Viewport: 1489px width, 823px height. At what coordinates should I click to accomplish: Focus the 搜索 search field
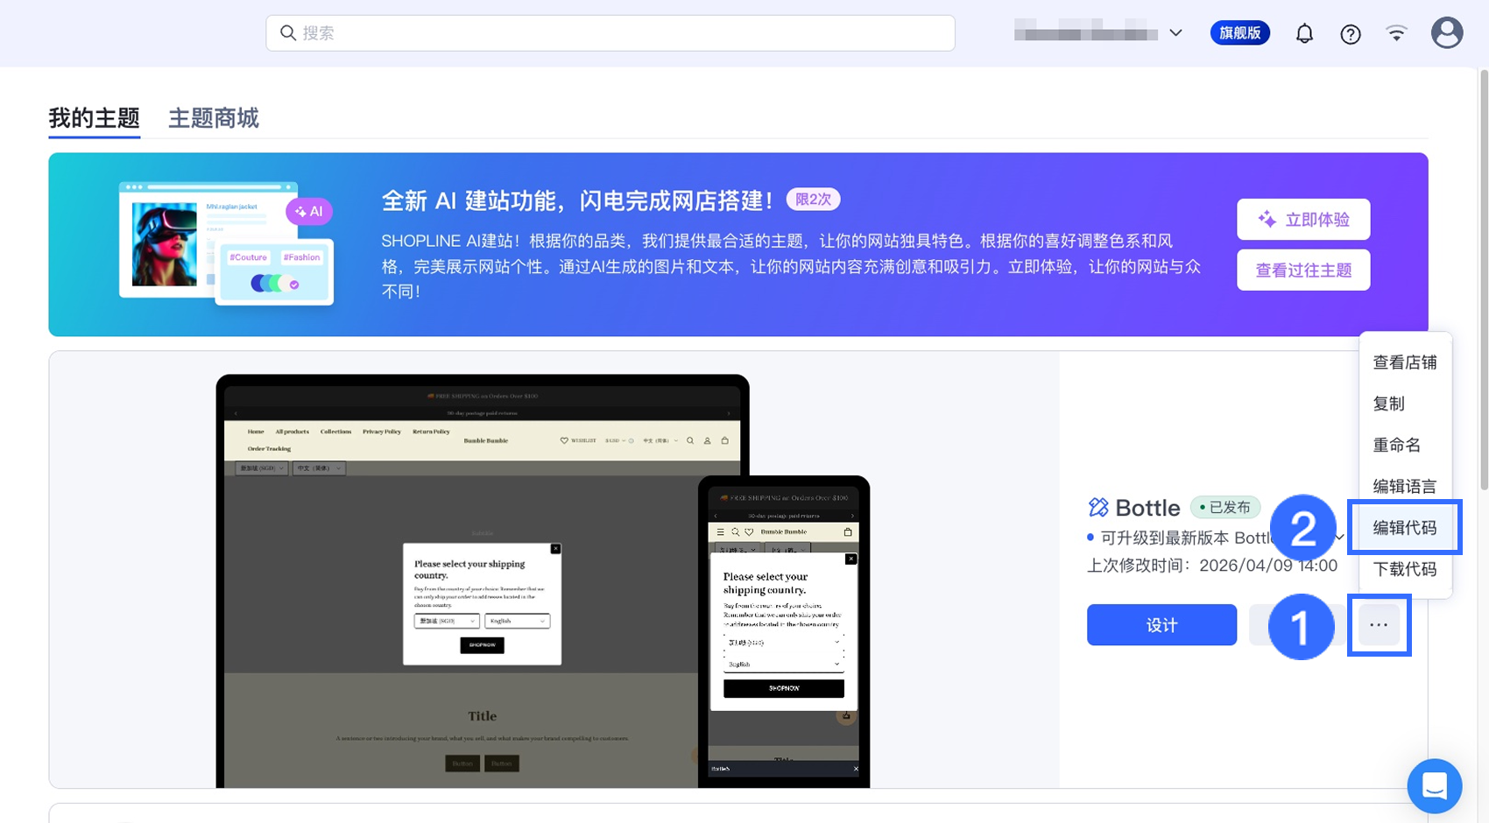610,33
